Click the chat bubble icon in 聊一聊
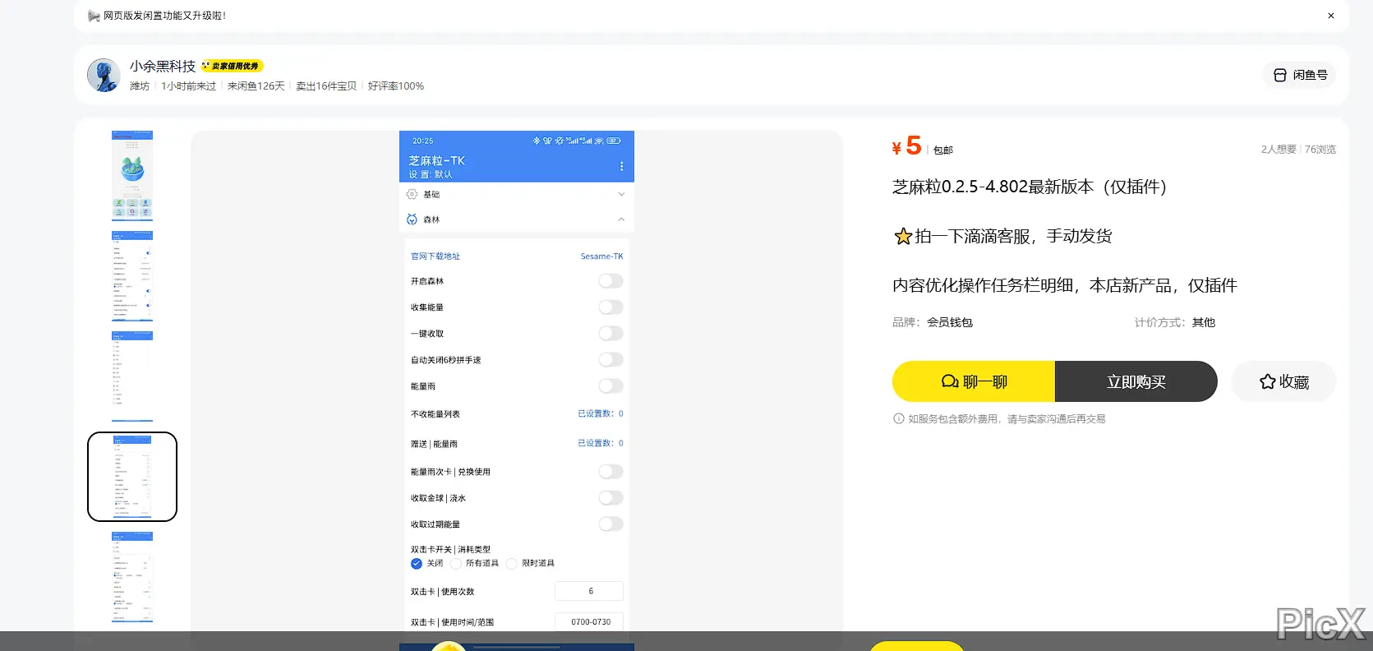Screen dimensions: 1373x651 point(950,381)
